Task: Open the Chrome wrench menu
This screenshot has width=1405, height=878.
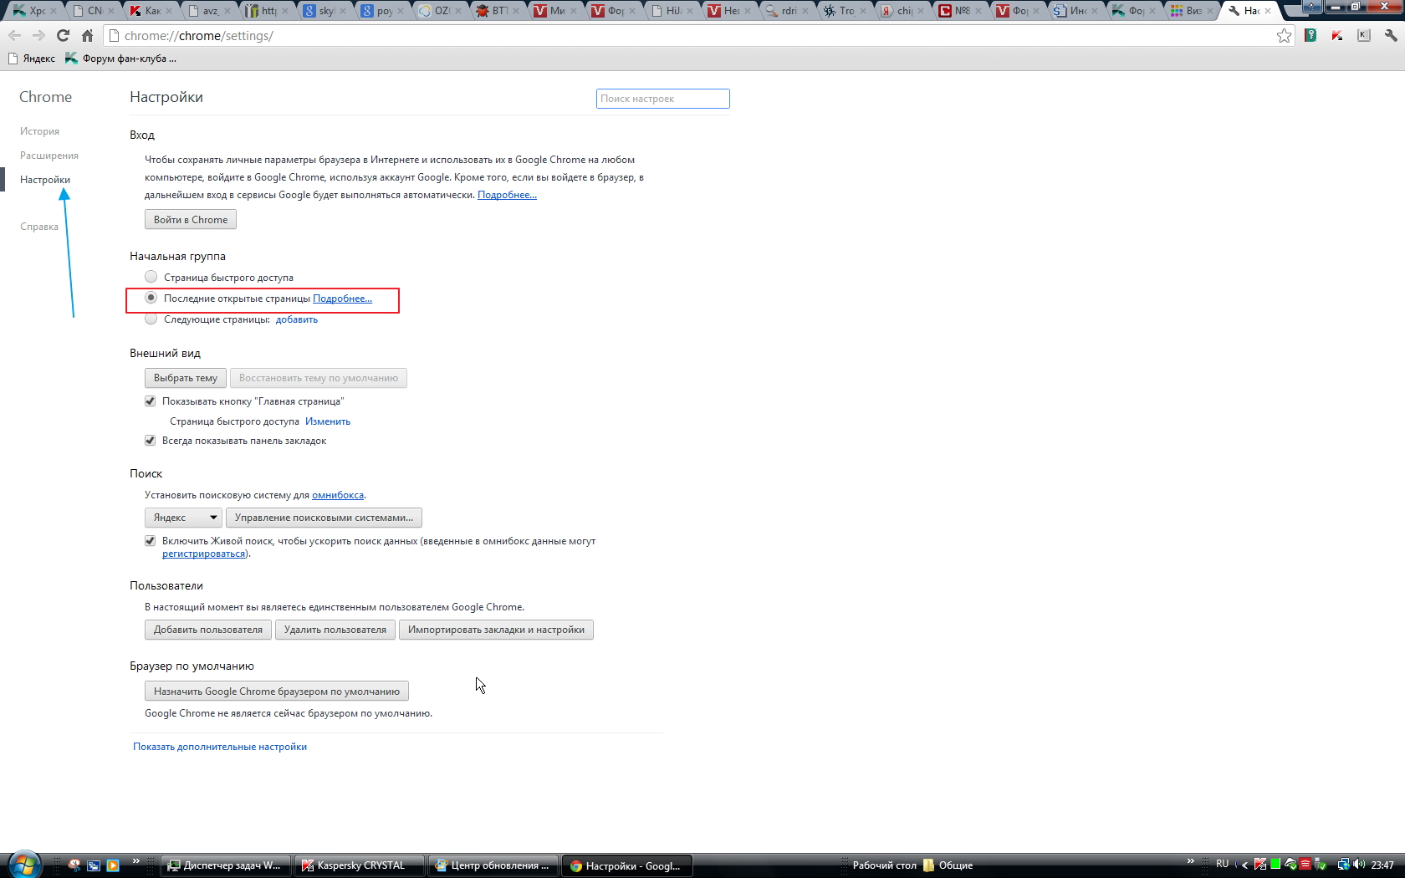Action: [1391, 36]
